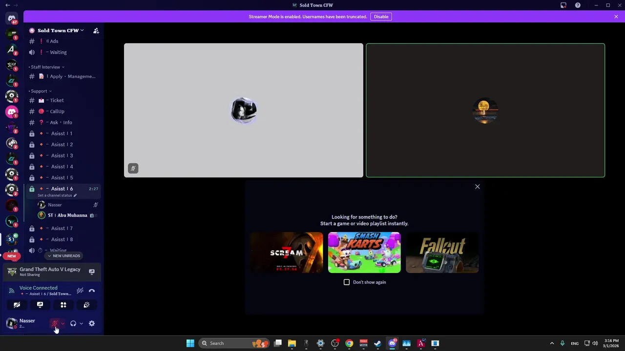
Task: Open the Voice Connected connection details
Action: (x=39, y=288)
